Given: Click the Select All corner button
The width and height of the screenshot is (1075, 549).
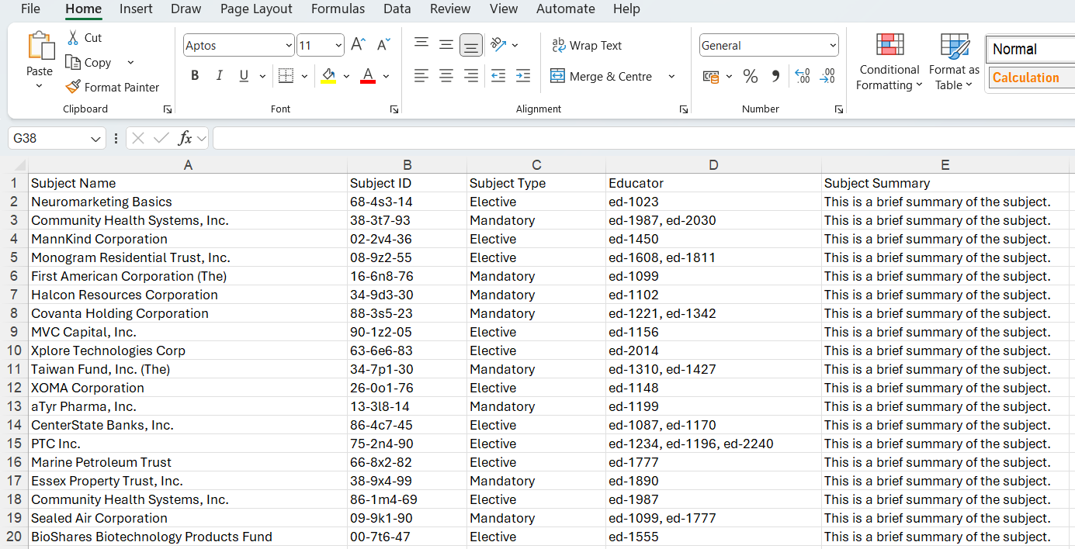Looking at the screenshot, I should [14, 164].
